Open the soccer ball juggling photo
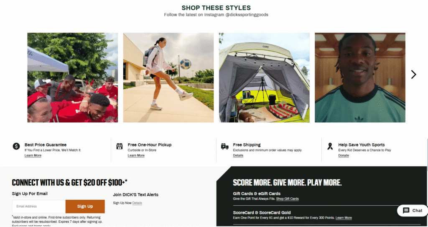 coord(168,77)
